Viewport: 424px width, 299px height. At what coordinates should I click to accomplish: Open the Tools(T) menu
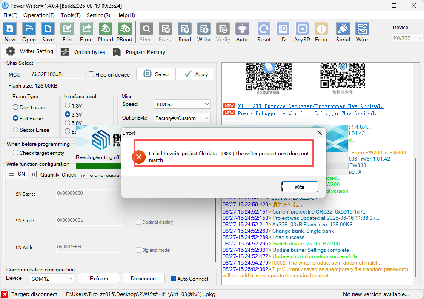click(71, 15)
